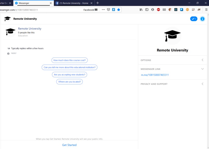This screenshot has height=149, width=209.
Task: Click the reply-time icon beside 'Typically replies'
Action: [x=9, y=48]
